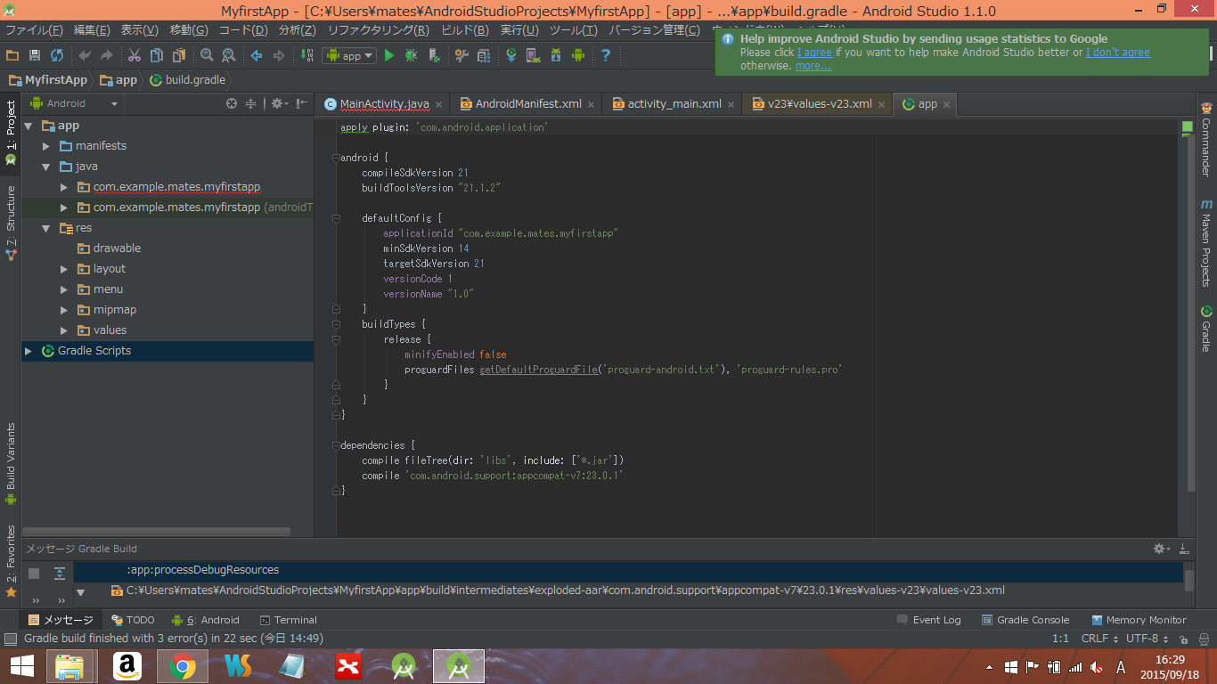Open the Memory Monitor button
This screenshot has width=1217, height=684.
1138,620
